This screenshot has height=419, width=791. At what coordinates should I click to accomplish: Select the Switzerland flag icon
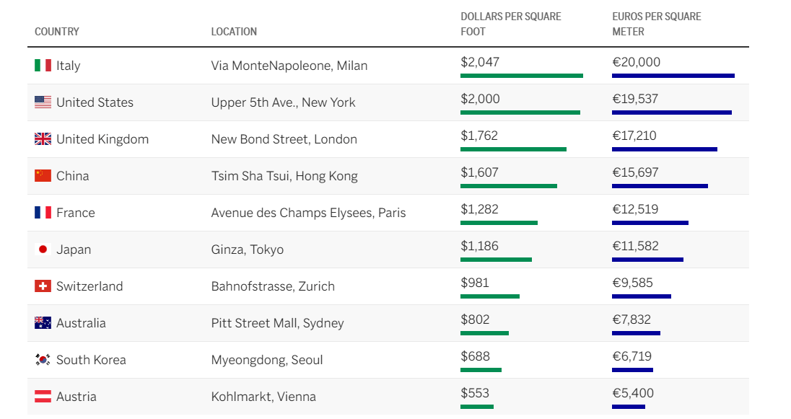coord(43,286)
